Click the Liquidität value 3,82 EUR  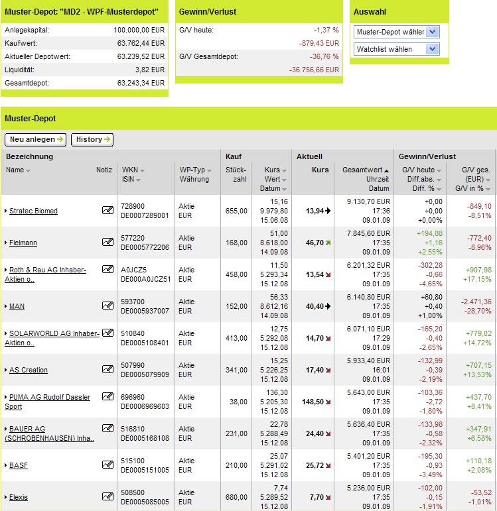pos(150,70)
